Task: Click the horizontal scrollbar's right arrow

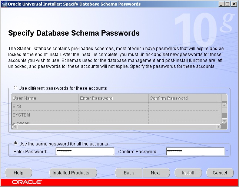Action: tap(219, 127)
